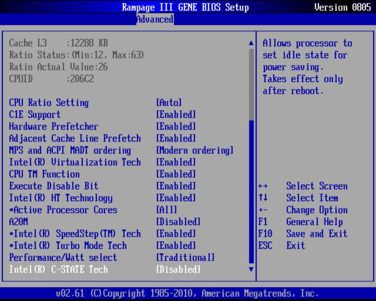Toggle the CPU TM Function value

[176, 174]
